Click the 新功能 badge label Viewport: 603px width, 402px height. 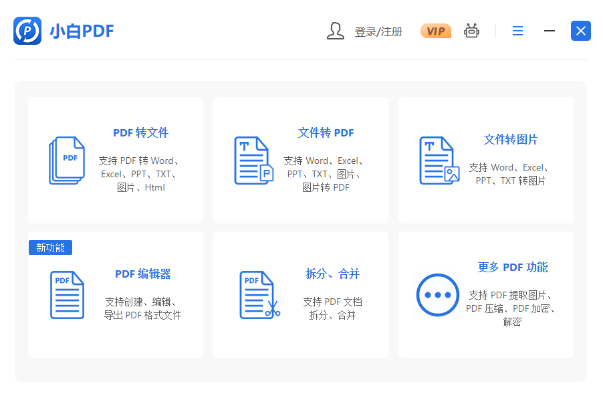(50, 247)
